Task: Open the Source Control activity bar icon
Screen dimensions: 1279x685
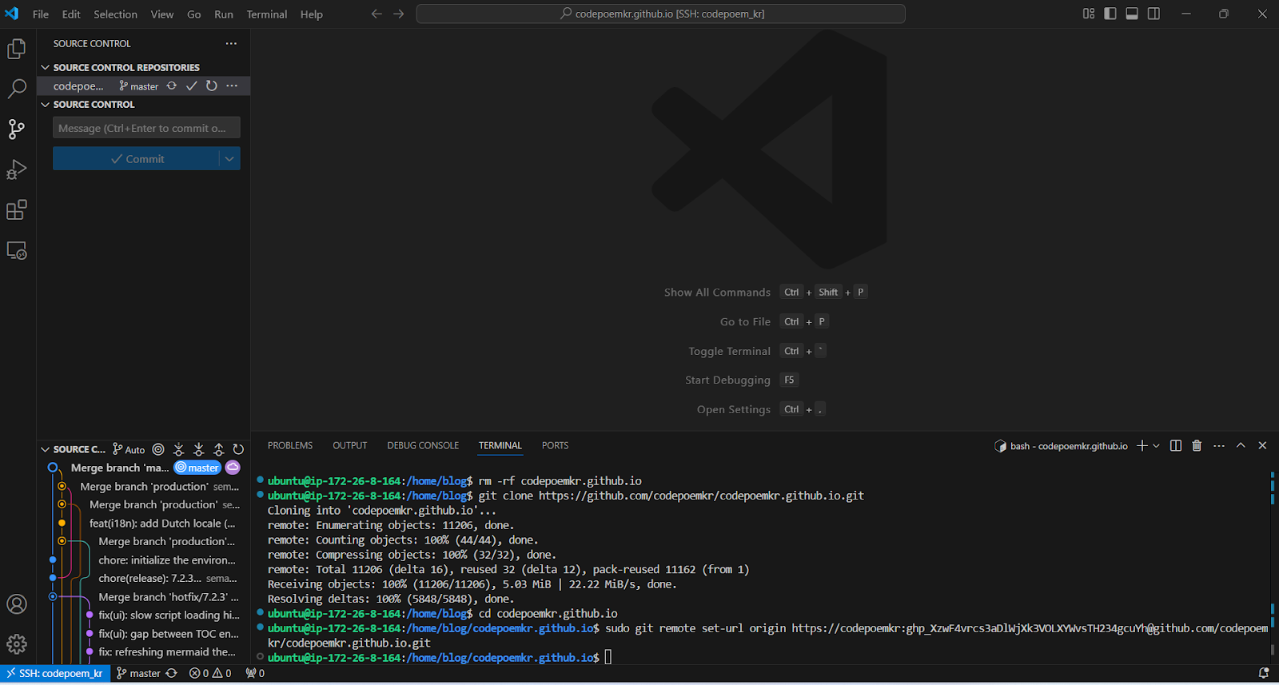Action: (x=17, y=129)
